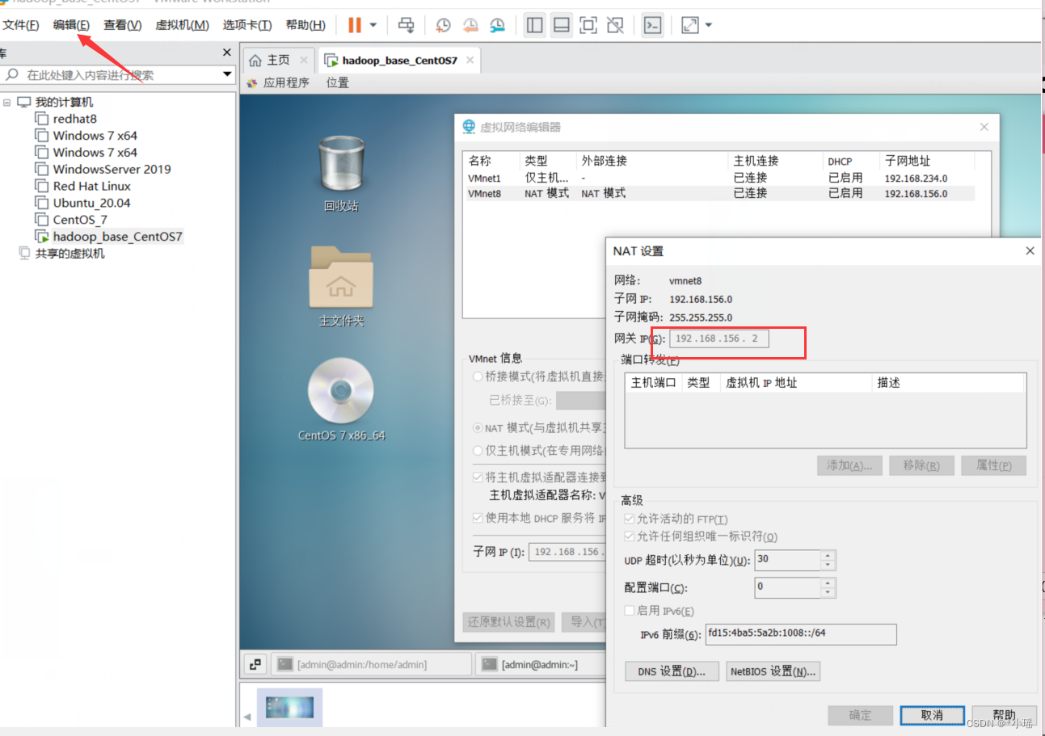Open the 查看(V) menu

122,25
